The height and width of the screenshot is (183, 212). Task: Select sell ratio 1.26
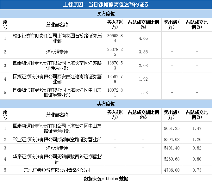(x=197, y=139)
